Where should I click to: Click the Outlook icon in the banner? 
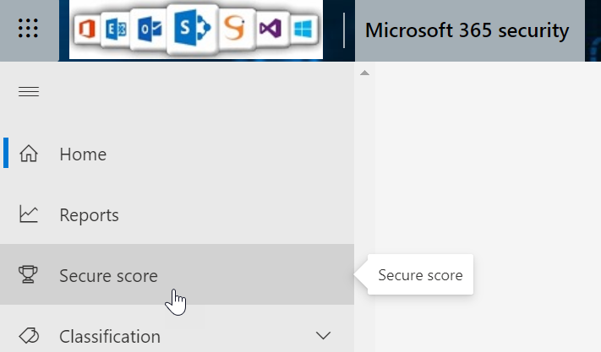click(x=150, y=31)
